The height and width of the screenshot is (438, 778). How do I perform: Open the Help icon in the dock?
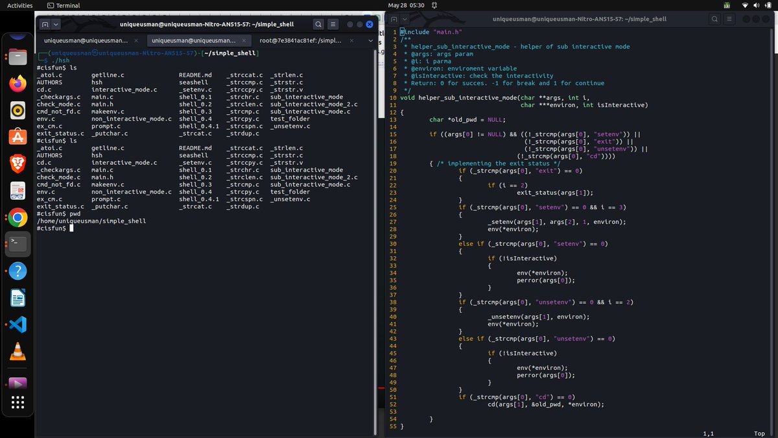point(18,271)
